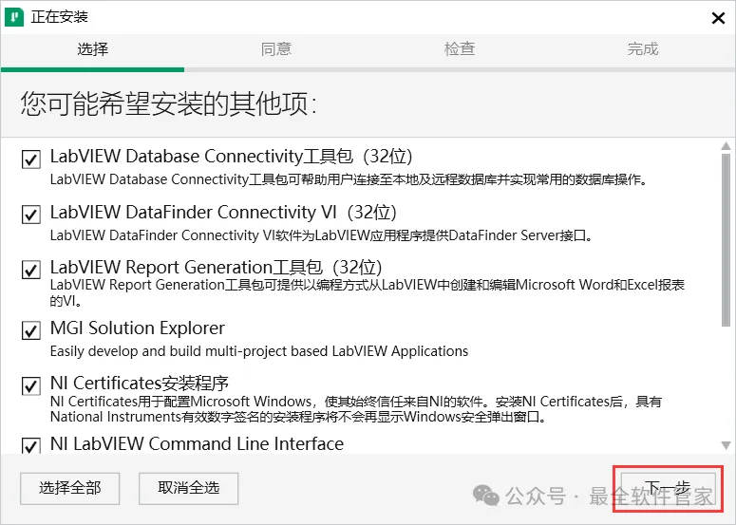Click the scrollbar up arrow
Image resolution: width=736 pixels, height=525 pixels.
(726, 146)
